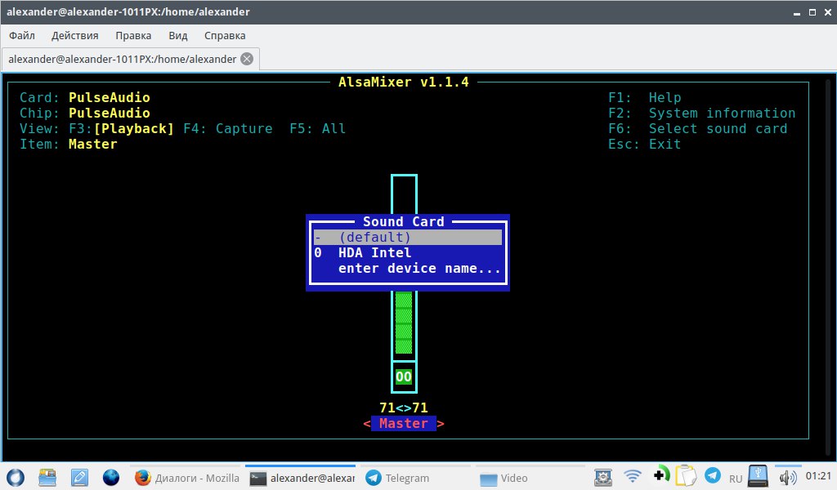837x490 pixels.
Task: Open the Правка menu
Action: click(133, 36)
